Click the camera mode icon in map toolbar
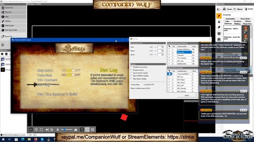The width and height of the screenshot is (254, 142). point(31,129)
